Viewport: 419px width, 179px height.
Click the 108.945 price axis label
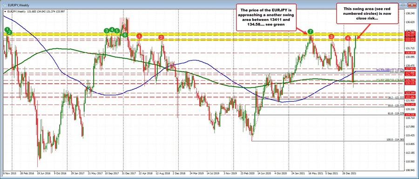pyautogui.click(x=411, y=170)
